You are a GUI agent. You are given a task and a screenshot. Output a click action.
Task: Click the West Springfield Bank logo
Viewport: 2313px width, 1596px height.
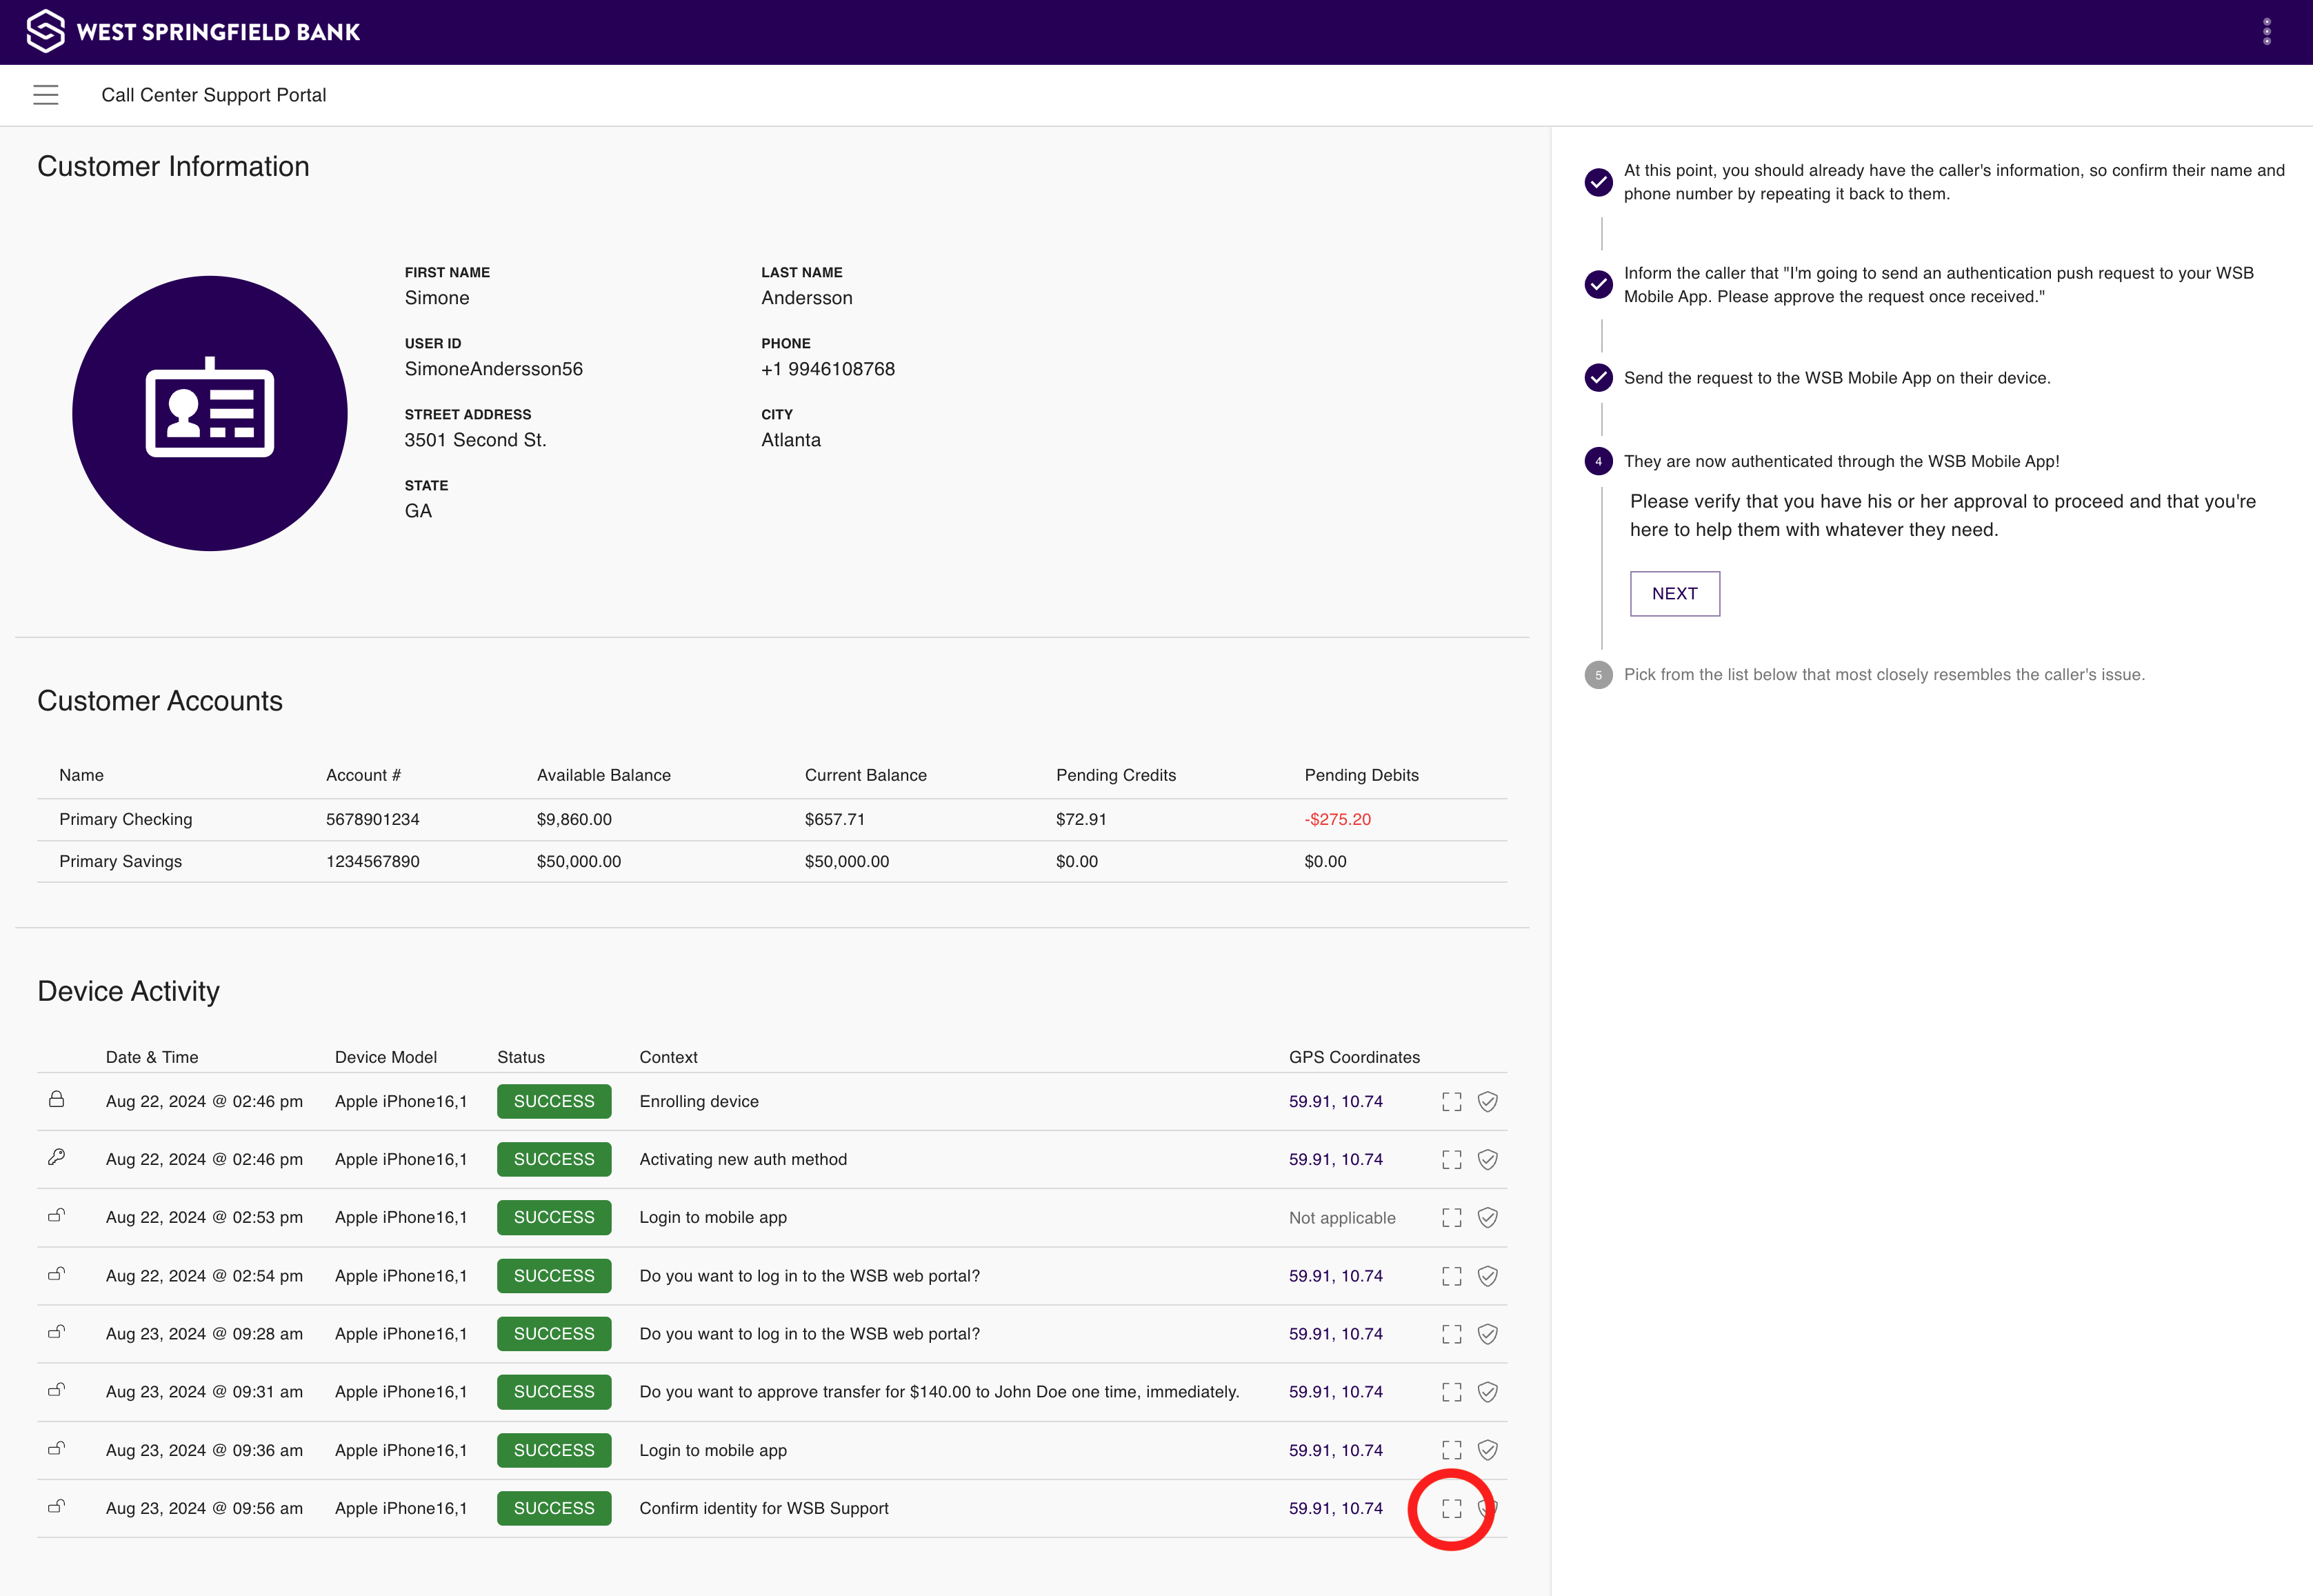[x=200, y=31]
